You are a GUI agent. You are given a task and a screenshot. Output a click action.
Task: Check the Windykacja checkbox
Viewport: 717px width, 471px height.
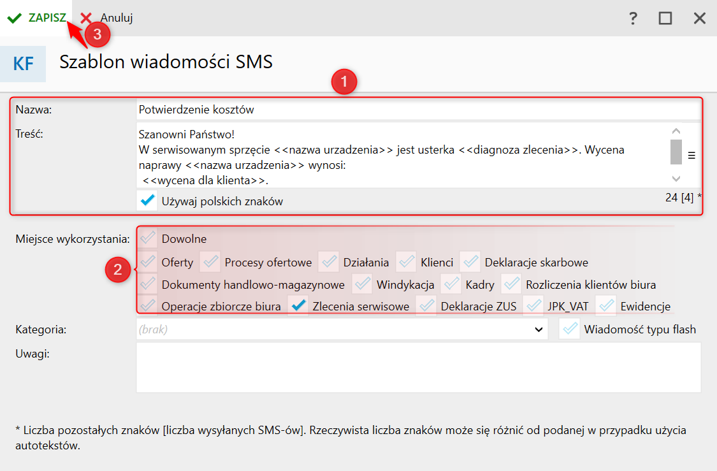pyautogui.click(x=362, y=284)
